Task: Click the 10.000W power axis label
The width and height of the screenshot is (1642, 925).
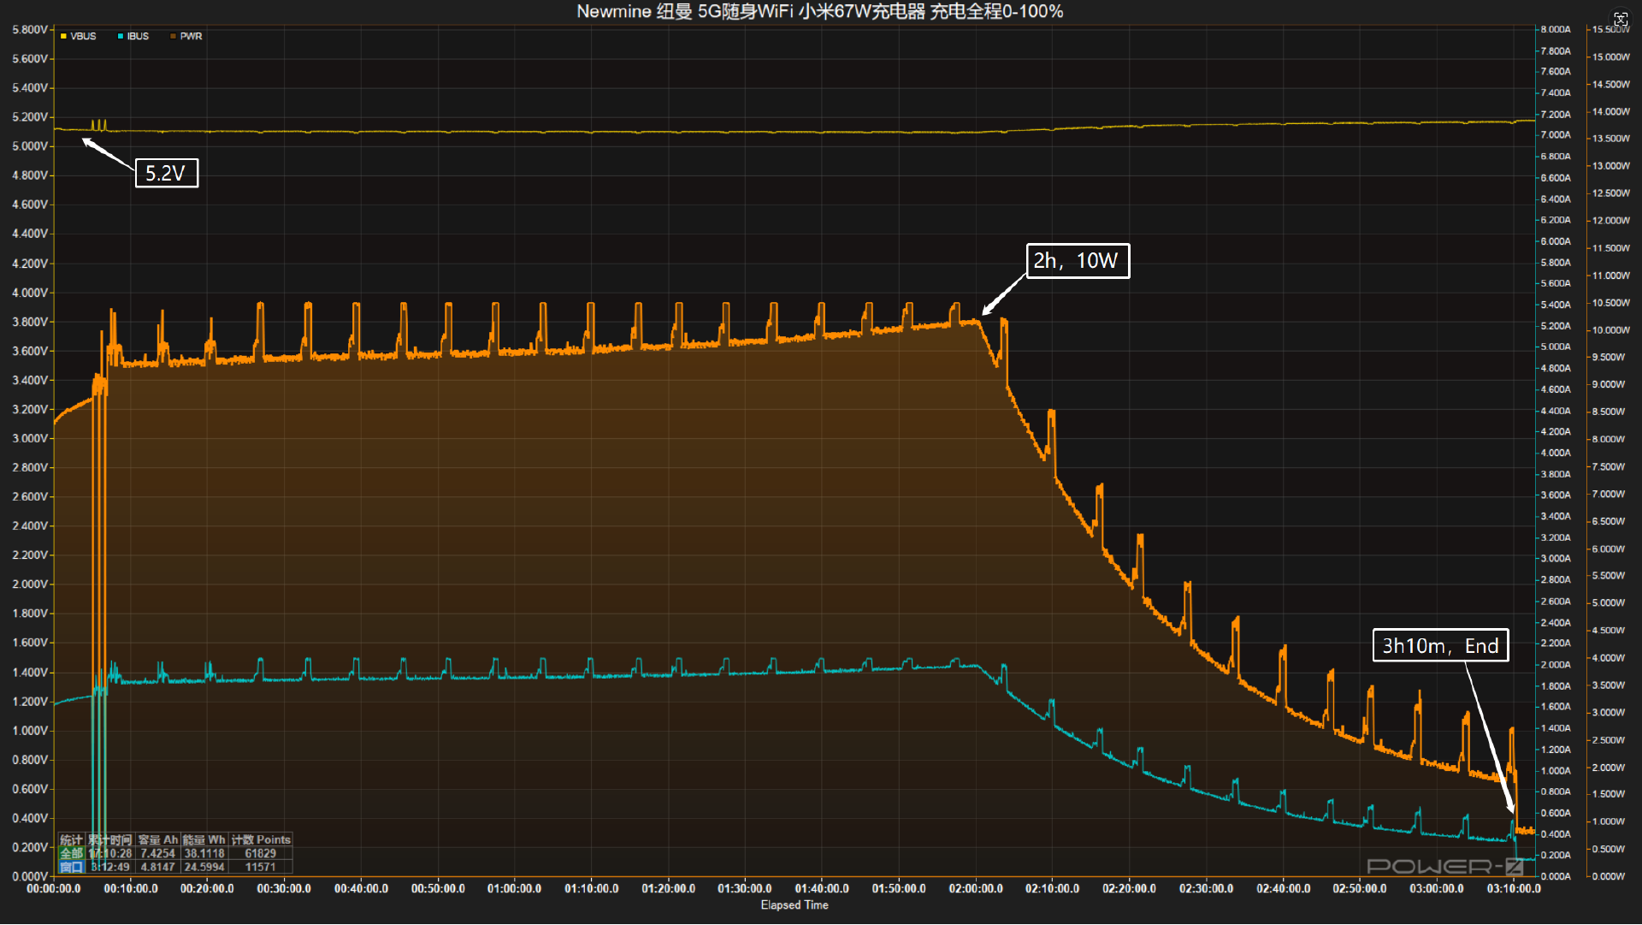Action: point(1611,330)
